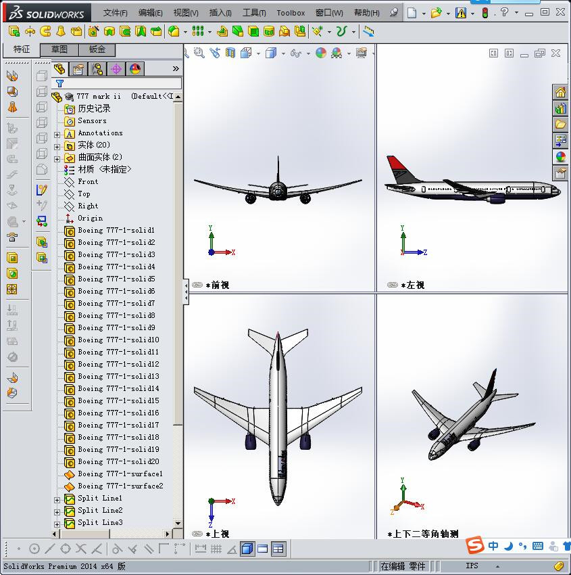Open the Toolbox menu
The width and height of the screenshot is (571, 575).
tap(291, 13)
